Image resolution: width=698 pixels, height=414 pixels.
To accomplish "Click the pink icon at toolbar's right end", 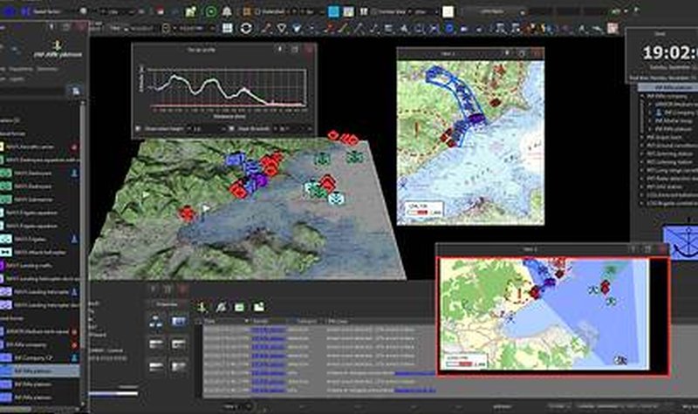I will coord(612,28).
